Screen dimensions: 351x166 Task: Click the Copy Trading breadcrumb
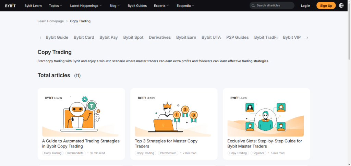80,21
